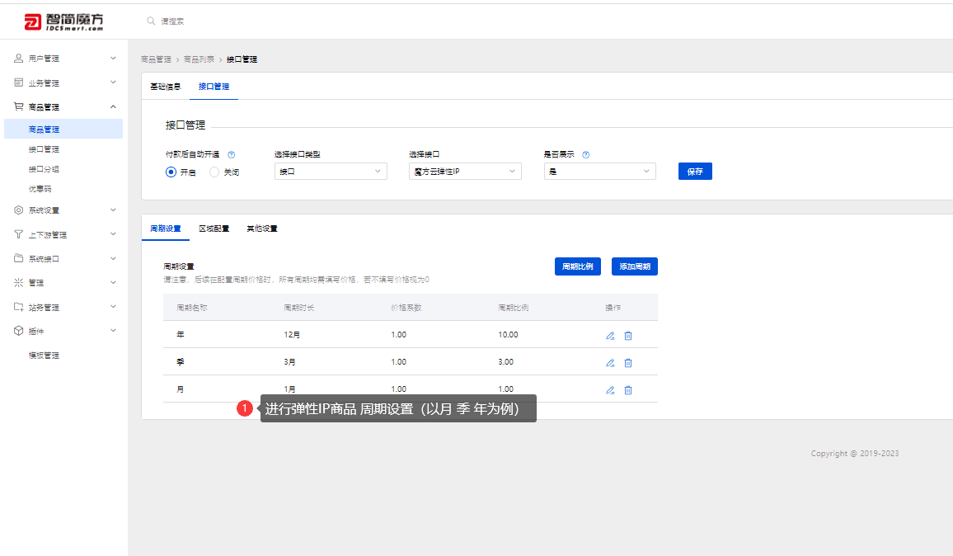
Task: Go to 商品管理 in the breadcrumb
Action: coord(156,59)
